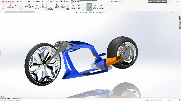Switch to the Evaluate ribbon tab
This screenshot has height=101, width=181.
(20, 12)
